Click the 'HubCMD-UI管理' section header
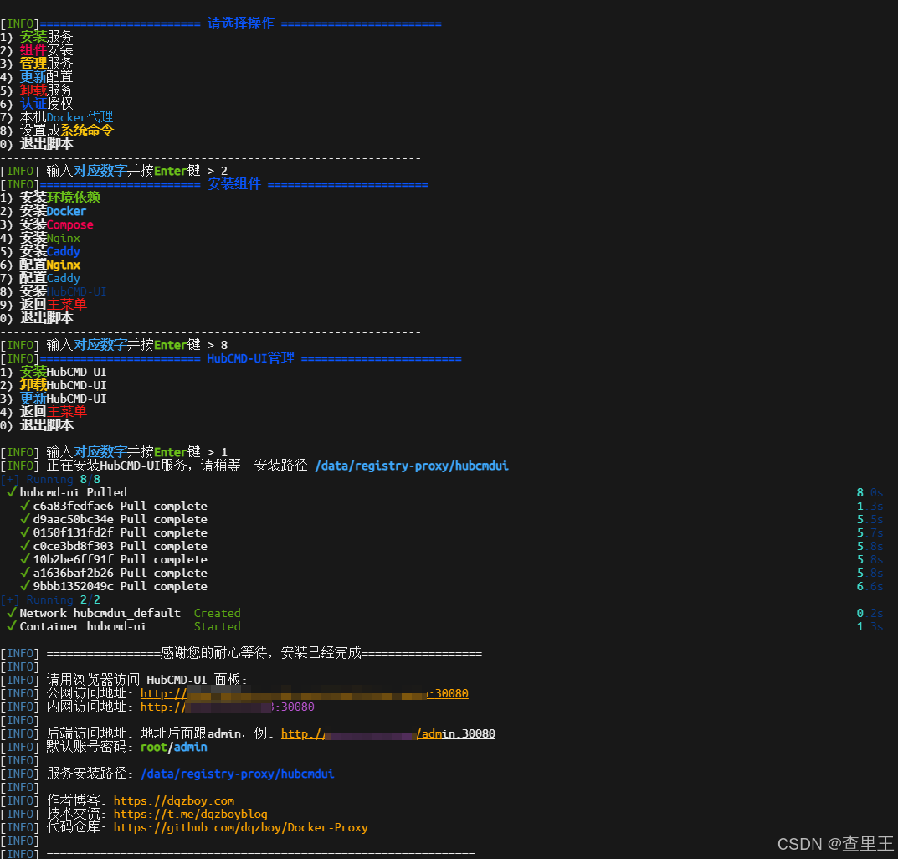The height and width of the screenshot is (859, 898). coord(251,358)
